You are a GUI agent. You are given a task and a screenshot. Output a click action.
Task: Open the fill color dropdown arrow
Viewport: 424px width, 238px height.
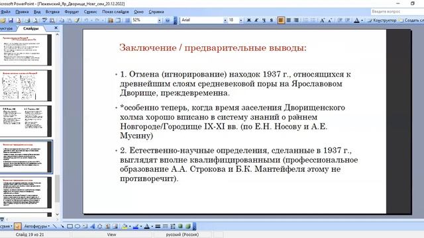pos(130,226)
